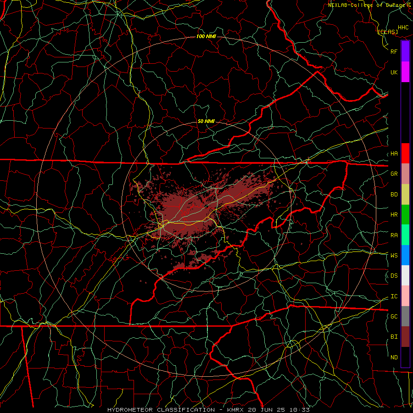Click the brown BI legend swatch
413x413 pixels.
click(405, 337)
